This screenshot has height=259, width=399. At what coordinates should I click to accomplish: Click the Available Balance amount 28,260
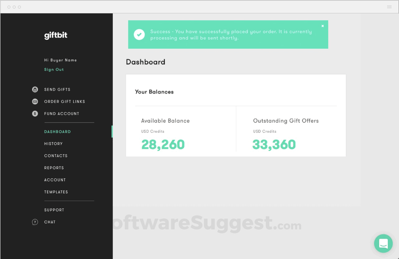(x=163, y=144)
